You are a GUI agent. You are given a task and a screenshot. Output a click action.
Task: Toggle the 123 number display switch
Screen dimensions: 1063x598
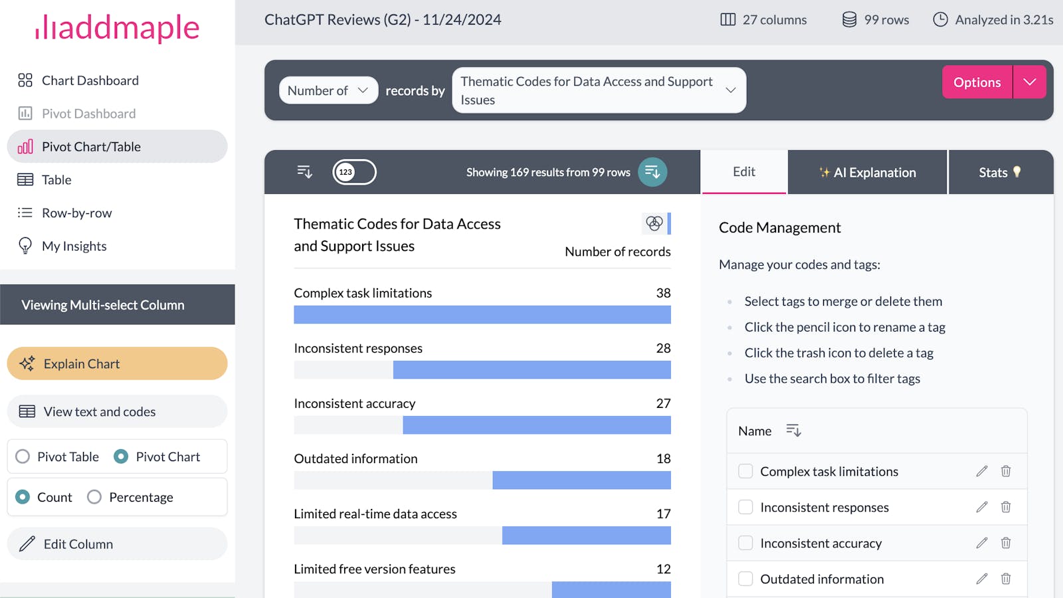pyautogui.click(x=354, y=172)
